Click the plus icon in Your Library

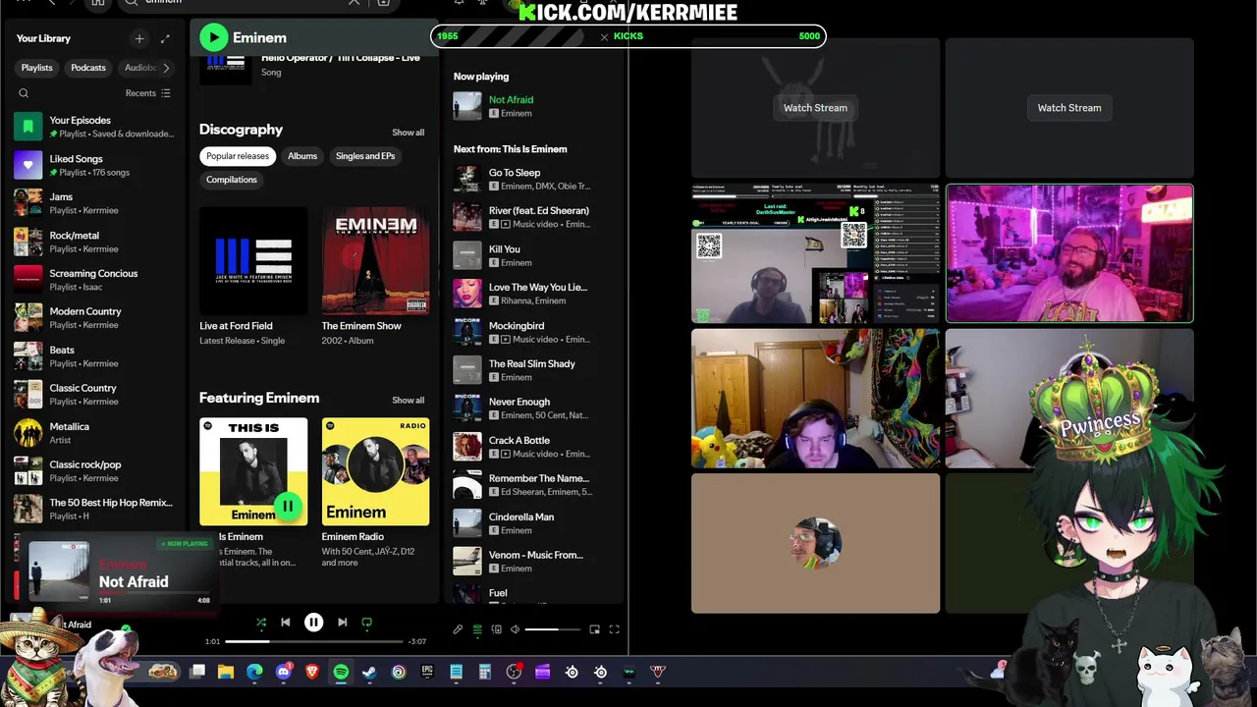click(x=139, y=38)
